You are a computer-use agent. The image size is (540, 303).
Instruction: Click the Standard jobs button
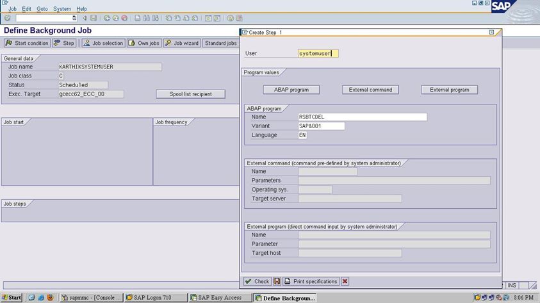click(220, 43)
